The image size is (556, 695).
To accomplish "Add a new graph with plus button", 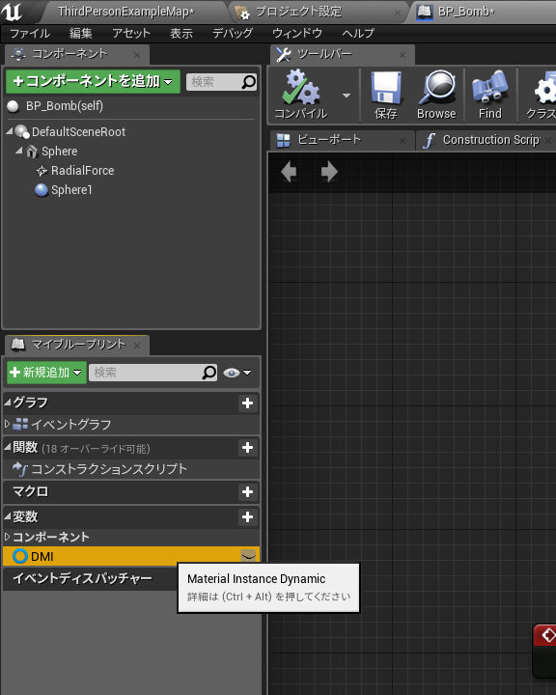I will pos(247,403).
